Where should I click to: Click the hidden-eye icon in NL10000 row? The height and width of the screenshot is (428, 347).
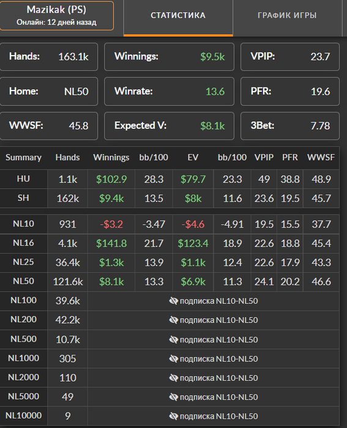pyautogui.click(x=174, y=416)
